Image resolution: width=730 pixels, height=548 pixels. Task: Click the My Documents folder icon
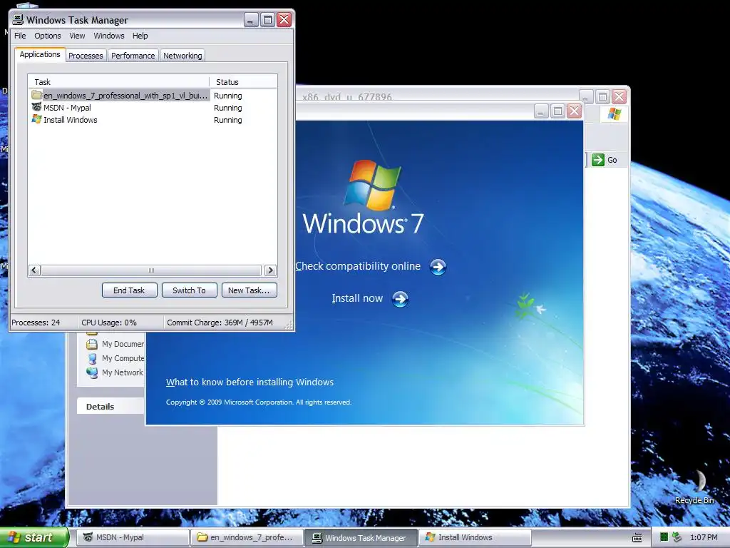pos(92,345)
